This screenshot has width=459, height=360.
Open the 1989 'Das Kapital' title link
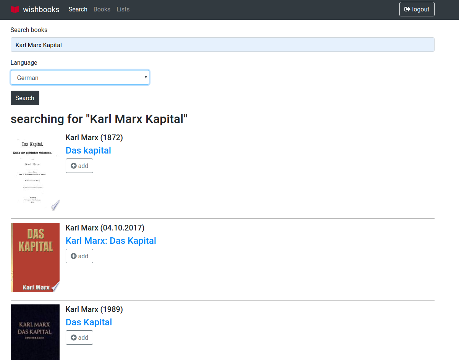[x=89, y=322]
